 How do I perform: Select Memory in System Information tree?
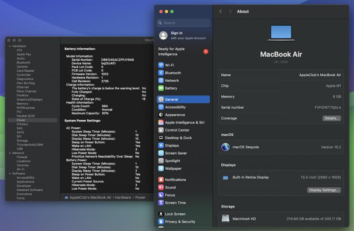point(22,104)
